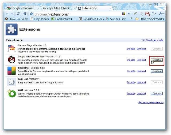Open Sysadmin Geek bookmark
This screenshot has height=135, width=171.
tap(91, 19)
